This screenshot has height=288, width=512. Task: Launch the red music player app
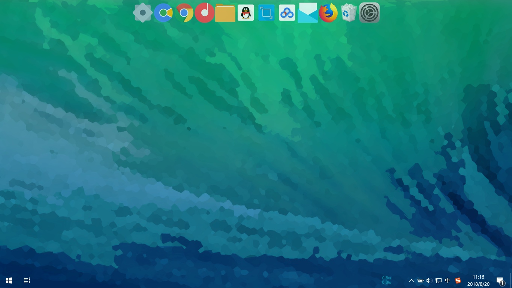(x=205, y=13)
